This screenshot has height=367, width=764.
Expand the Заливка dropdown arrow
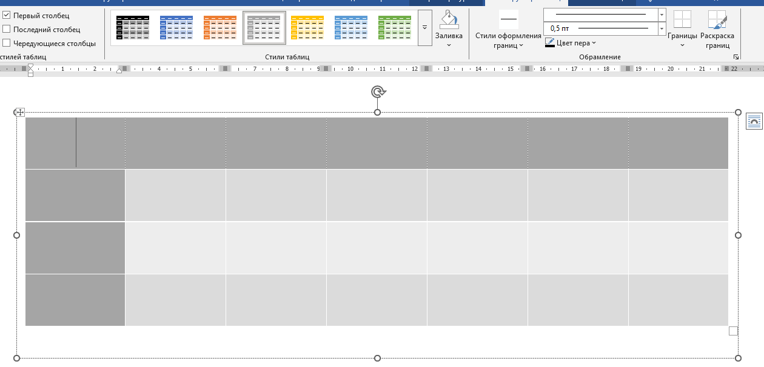click(449, 45)
